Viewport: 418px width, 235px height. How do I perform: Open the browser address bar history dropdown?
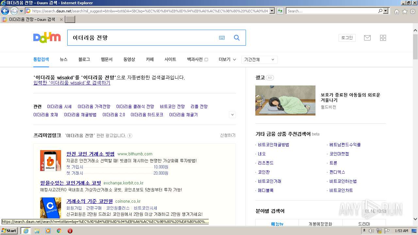[x=272, y=11]
